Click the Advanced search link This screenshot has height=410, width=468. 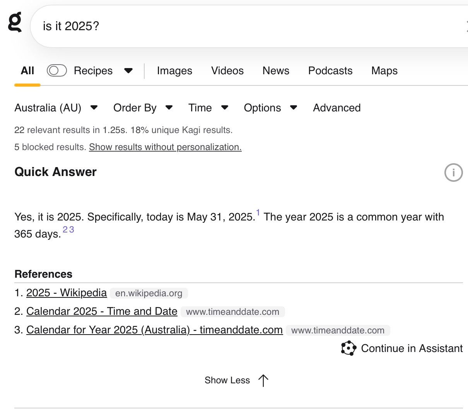[336, 108]
